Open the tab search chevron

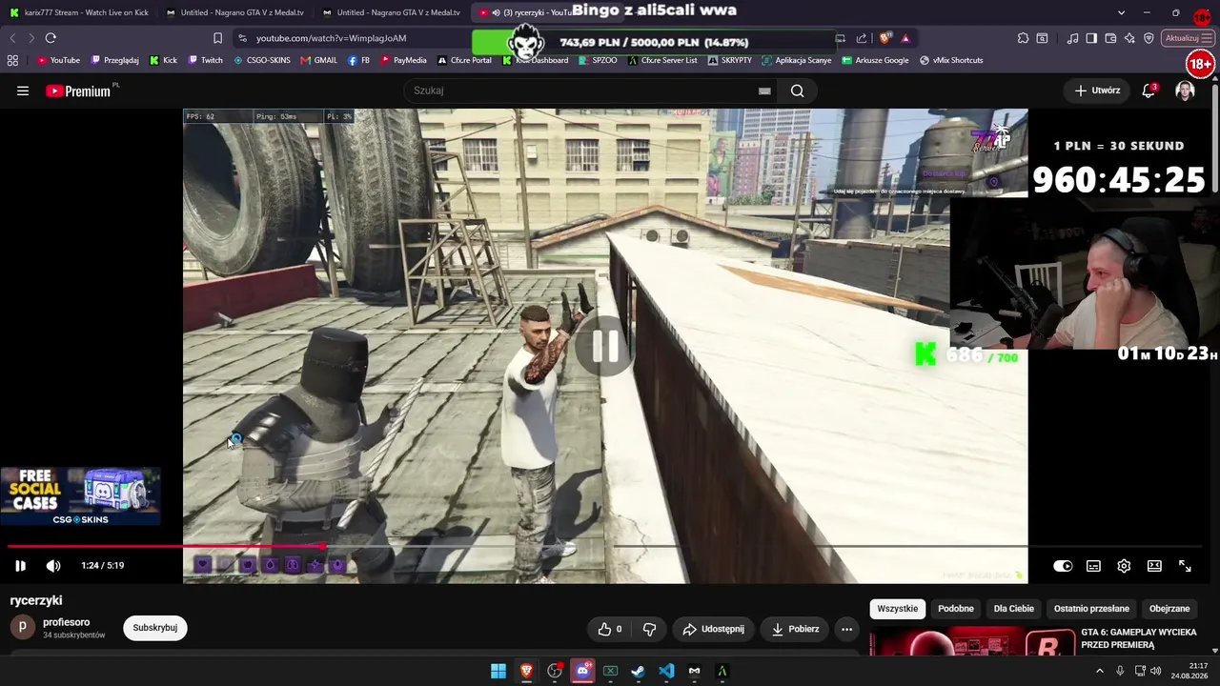(x=1121, y=12)
